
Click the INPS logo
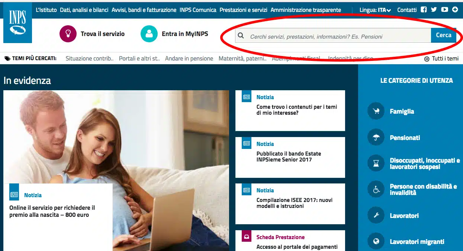[17, 23]
